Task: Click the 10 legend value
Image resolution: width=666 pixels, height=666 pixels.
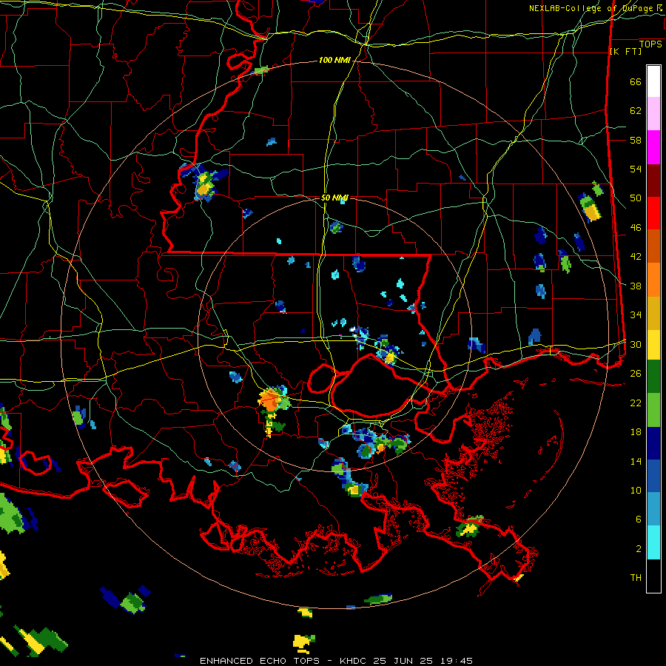Action: [x=636, y=490]
